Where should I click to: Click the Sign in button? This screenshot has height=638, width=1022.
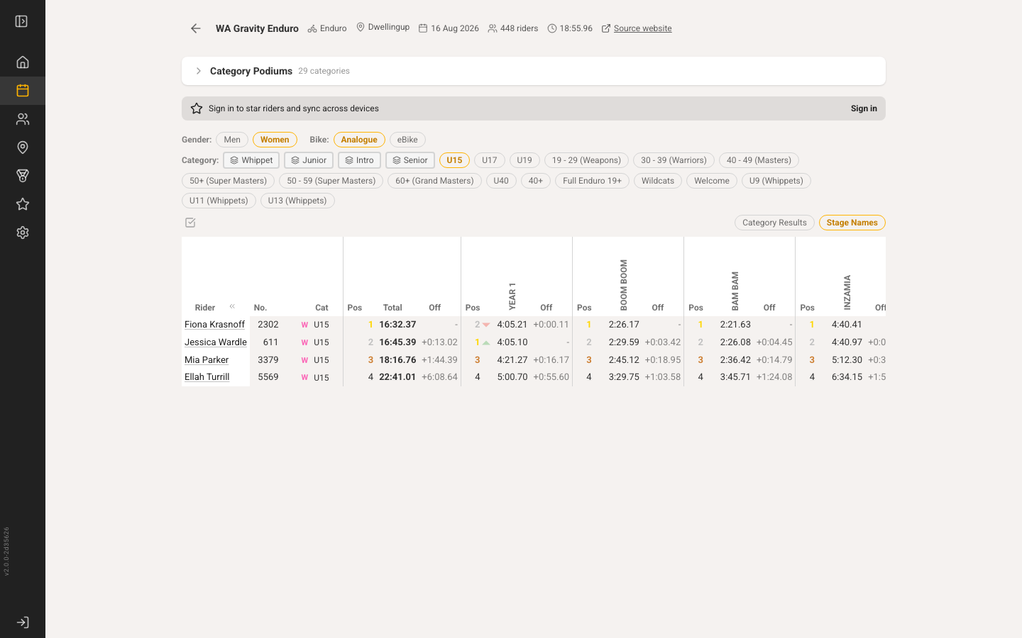pos(864,108)
